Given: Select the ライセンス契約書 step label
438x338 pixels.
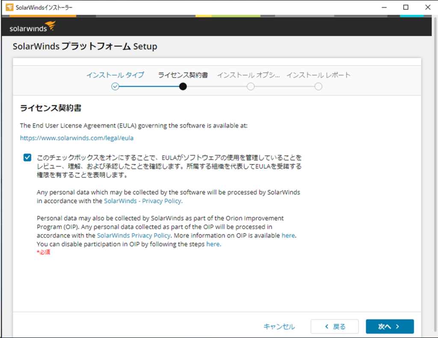Looking at the screenshot, I should (183, 75).
